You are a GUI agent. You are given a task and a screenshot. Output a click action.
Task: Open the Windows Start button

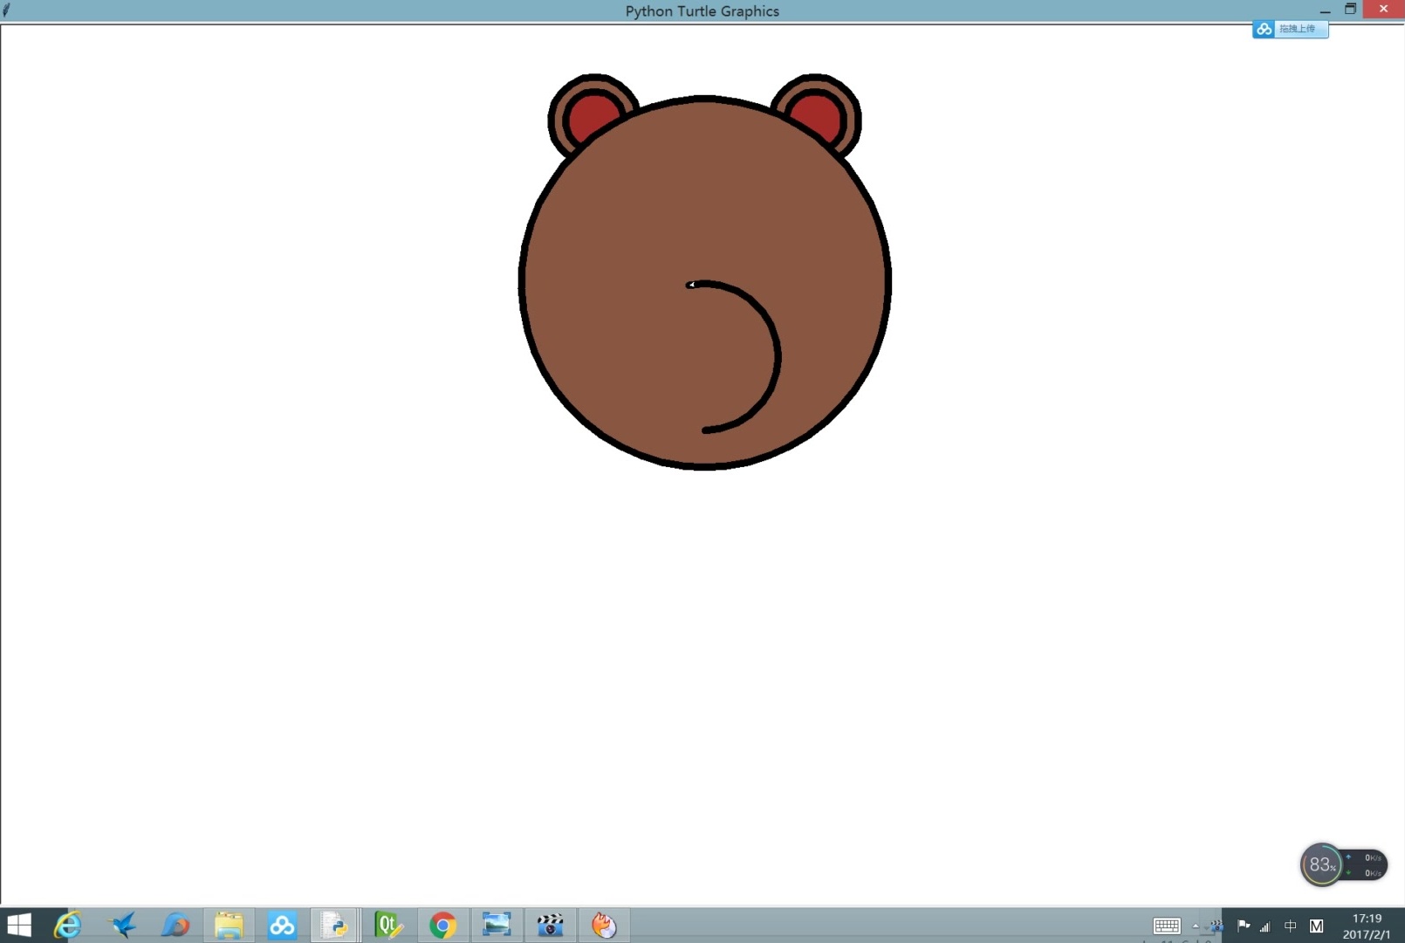[x=18, y=925]
